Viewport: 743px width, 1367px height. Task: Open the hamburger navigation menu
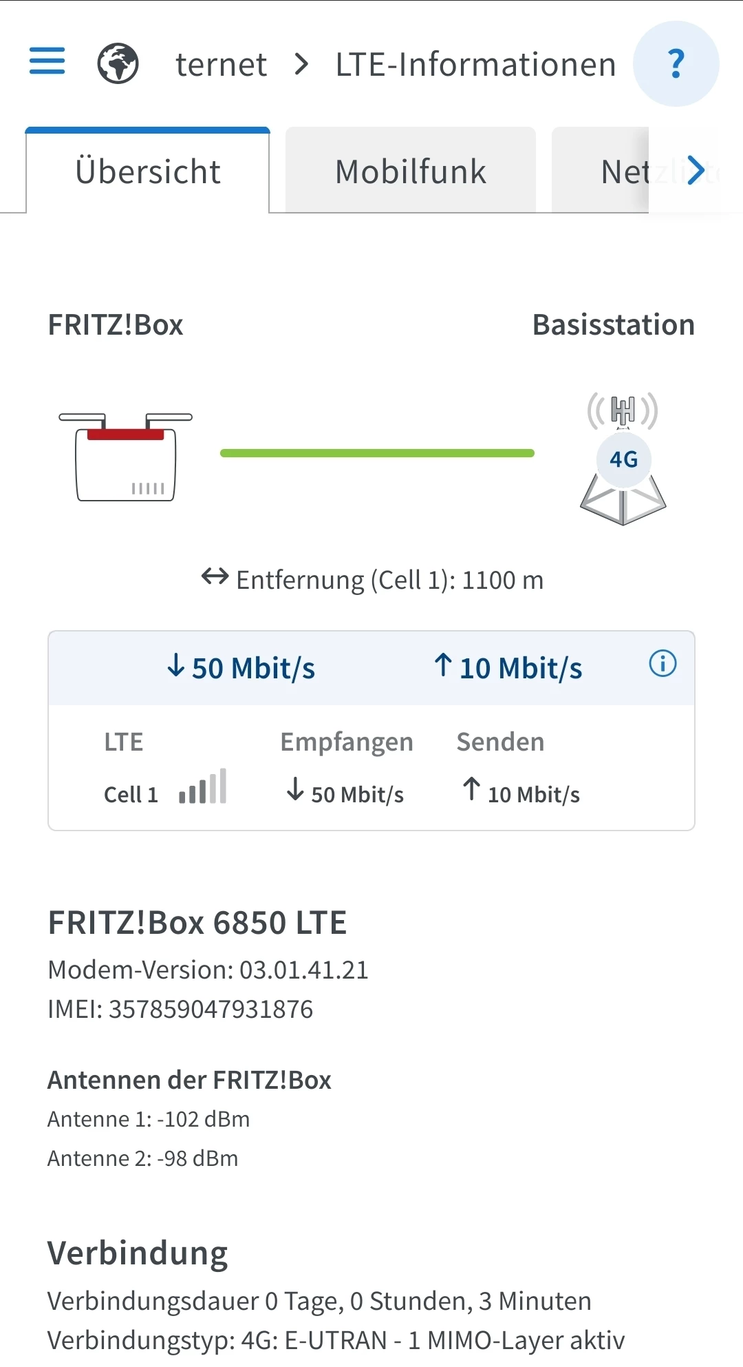(x=47, y=61)
